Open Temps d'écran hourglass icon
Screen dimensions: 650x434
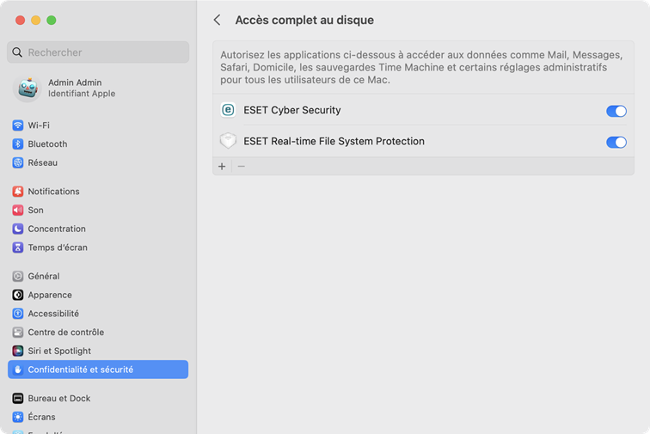[x=18, y=248]
